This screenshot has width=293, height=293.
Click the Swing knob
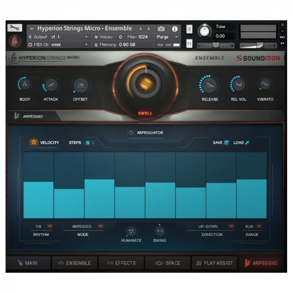(160, 231)
